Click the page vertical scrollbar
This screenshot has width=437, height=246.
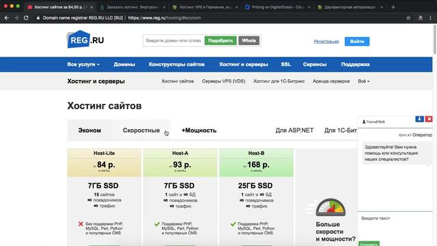(x=434, y=39)
